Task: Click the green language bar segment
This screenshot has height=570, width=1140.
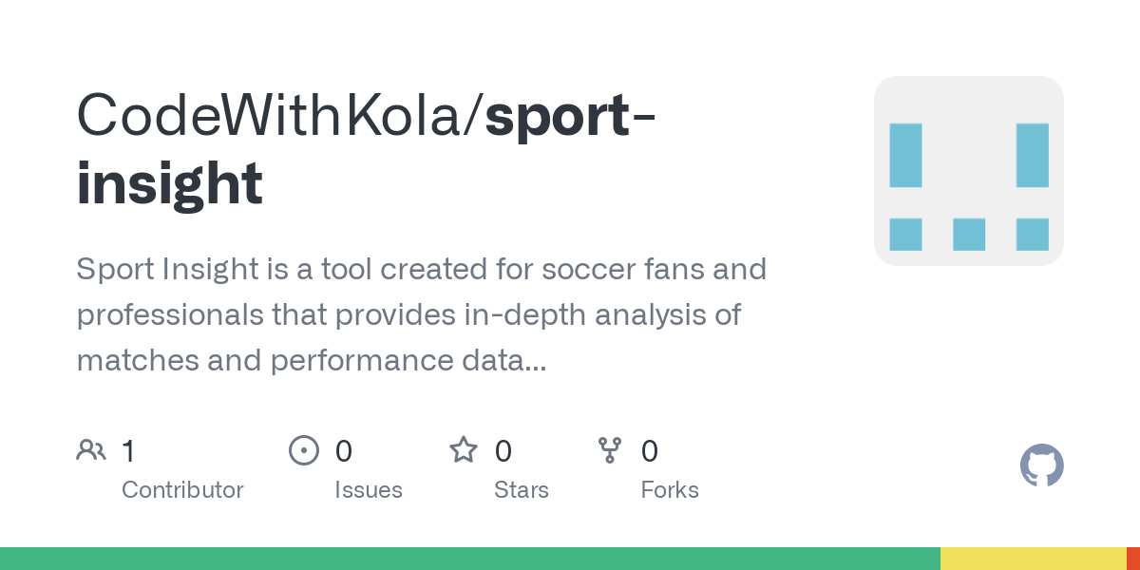Action: tap(470, 559)
